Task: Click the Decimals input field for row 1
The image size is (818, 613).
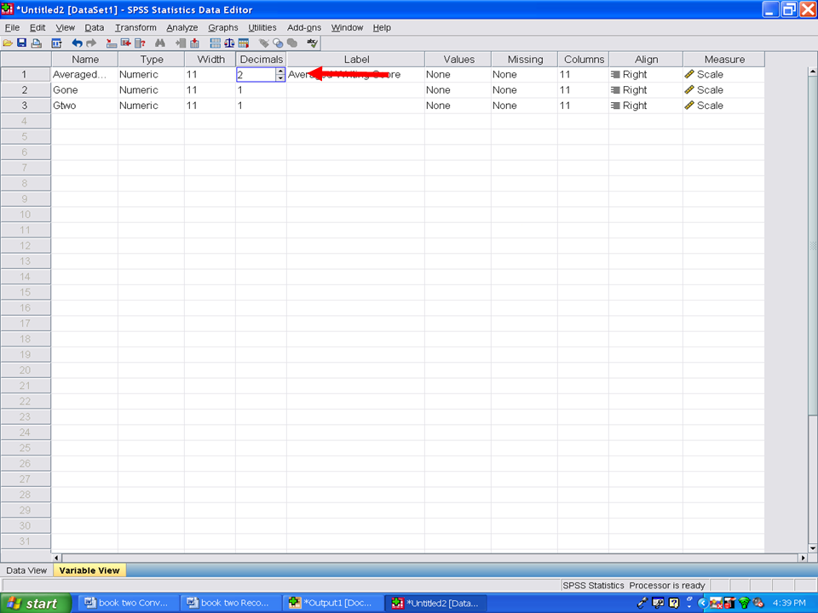Action: tap(256, 75)
